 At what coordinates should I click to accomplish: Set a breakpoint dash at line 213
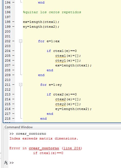tap(13, 94)
